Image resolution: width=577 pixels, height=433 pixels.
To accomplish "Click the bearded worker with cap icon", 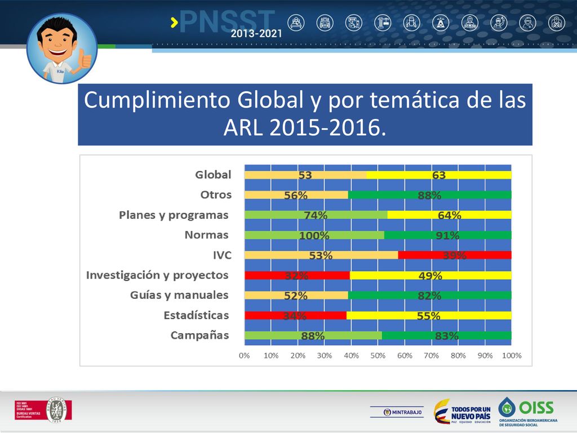I will tap(527, 23).
